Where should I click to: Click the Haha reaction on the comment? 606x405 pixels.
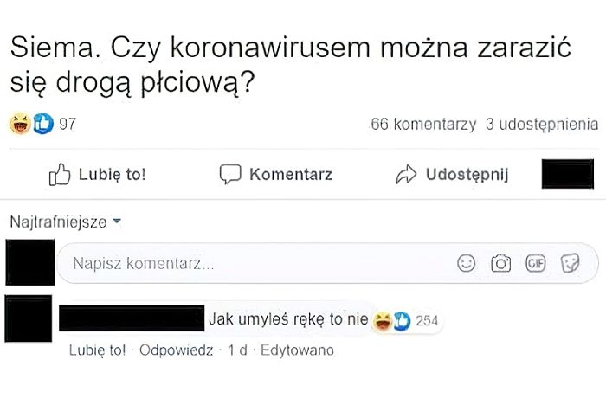point(383,321)
